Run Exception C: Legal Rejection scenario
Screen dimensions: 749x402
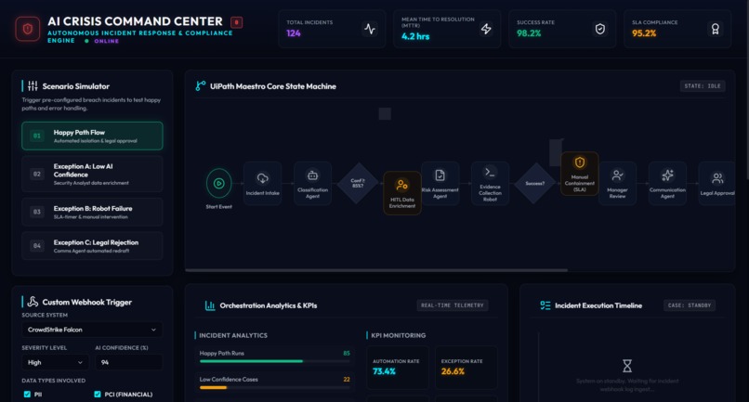(x=92, y=246)
